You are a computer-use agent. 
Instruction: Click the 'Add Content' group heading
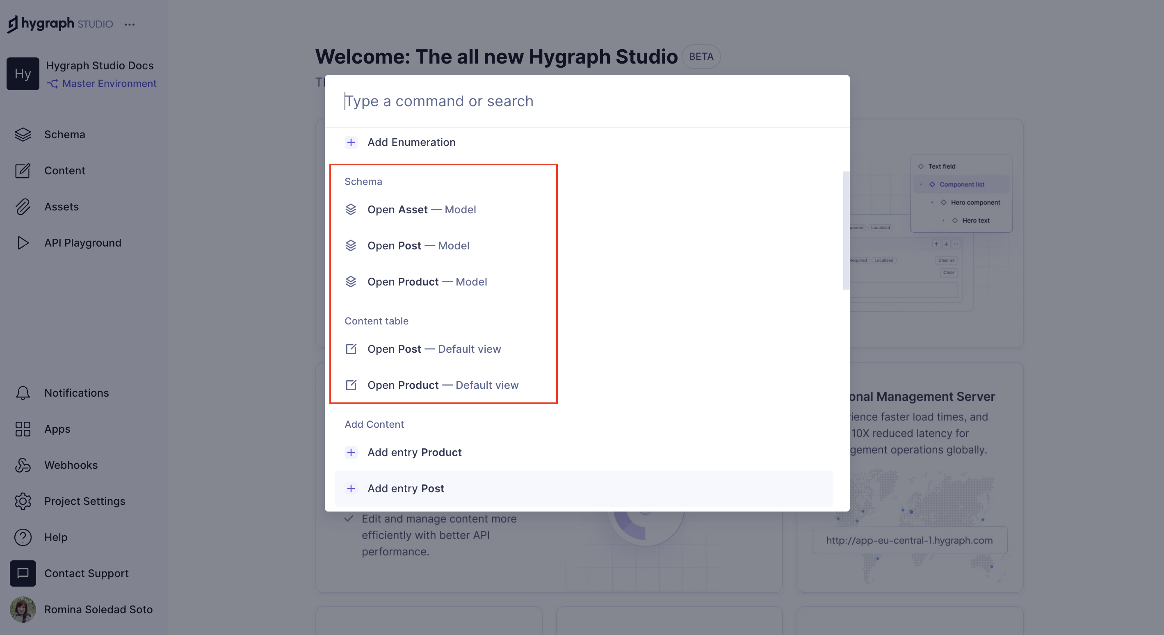coord(374,425)
